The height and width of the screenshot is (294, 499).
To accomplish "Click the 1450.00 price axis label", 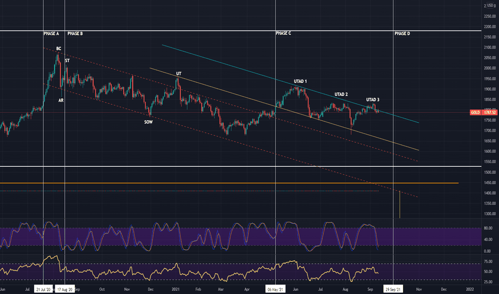I will coord(490,182).
